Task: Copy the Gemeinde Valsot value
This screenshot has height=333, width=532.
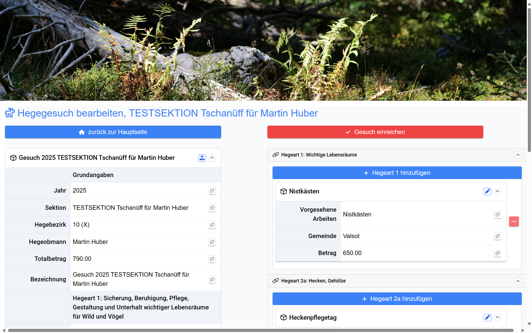Action: (497, 236)
